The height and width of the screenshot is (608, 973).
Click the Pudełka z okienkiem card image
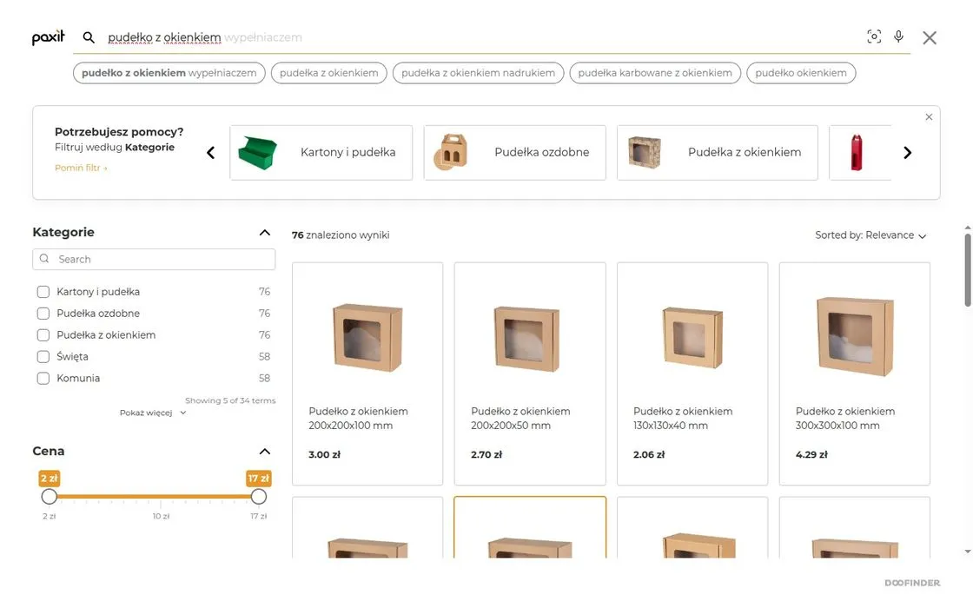coord(644,153)
